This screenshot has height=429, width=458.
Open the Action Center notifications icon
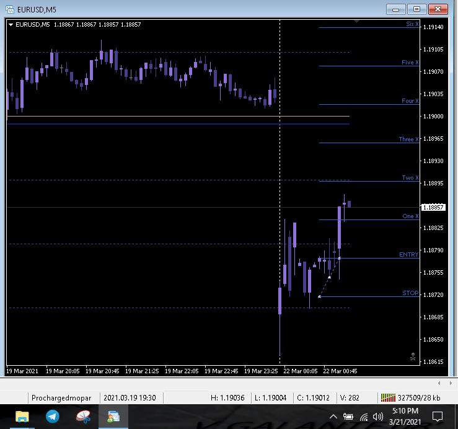(x=438, y=417)
